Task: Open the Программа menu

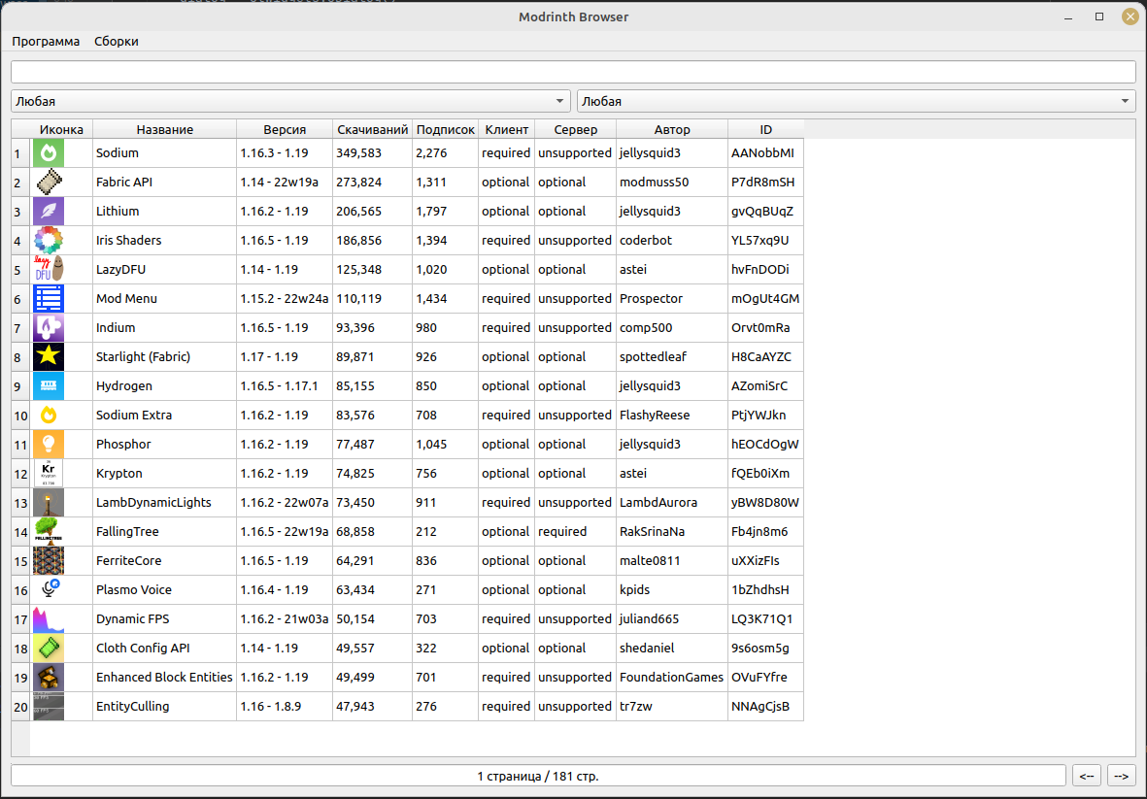Action: 46,42
